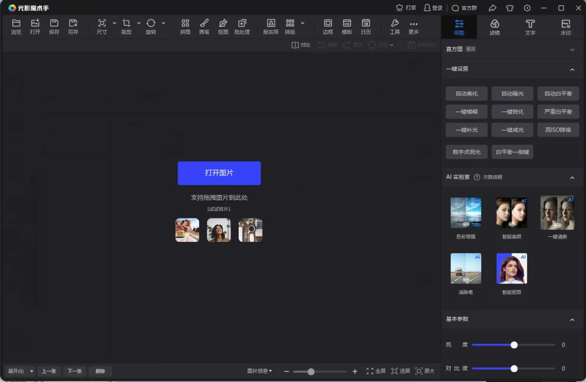This screenshot has height=382, width=586.
Task: Click the 打开图片 button
Action: click(219, 173)
